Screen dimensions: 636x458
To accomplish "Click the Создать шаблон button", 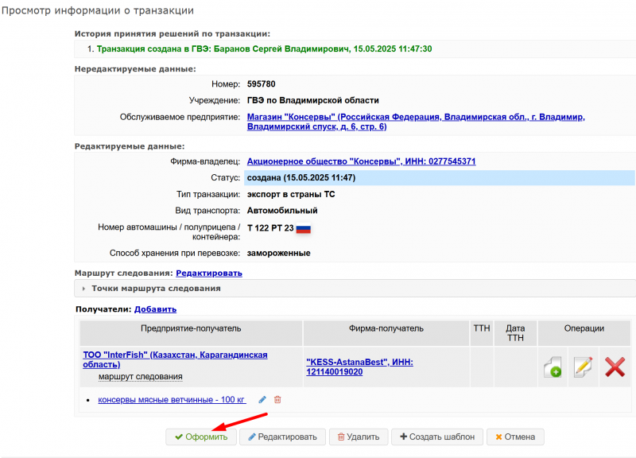I will (x=437, y=437).
